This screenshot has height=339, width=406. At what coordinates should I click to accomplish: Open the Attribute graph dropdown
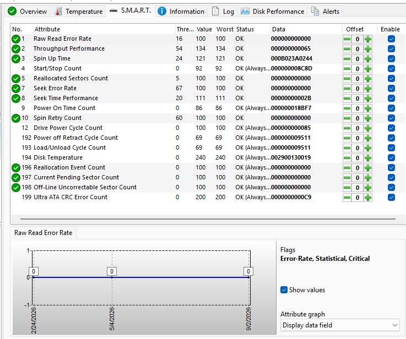tap(340, 325)
